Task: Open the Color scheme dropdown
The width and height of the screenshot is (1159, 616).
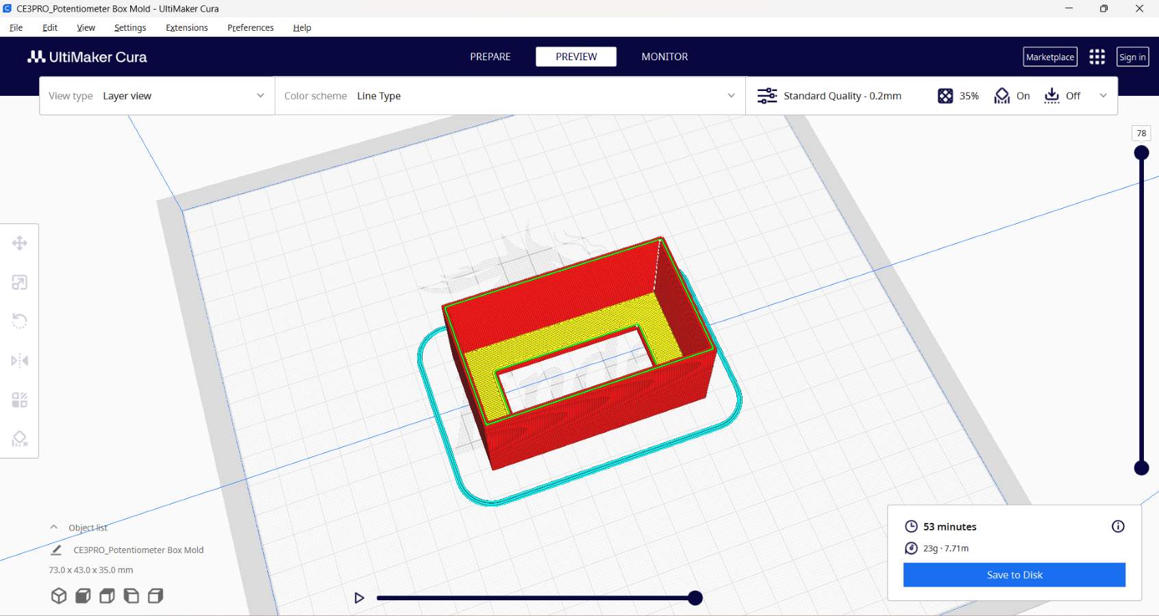Action: click(510, 96)
